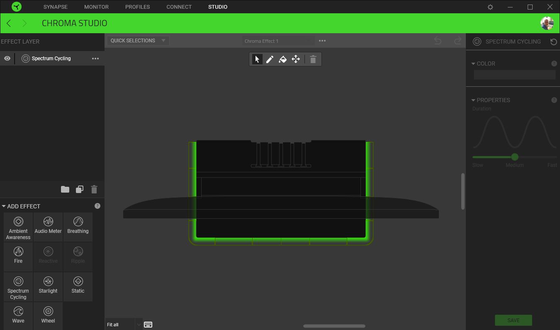This screenshot has height=330, width=560.
Task: Add the Static effect
Action: point(78,287)
